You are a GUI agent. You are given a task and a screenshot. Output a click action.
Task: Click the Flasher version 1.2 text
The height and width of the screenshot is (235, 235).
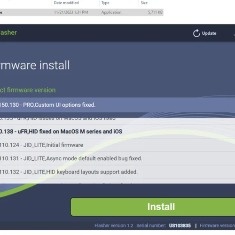[114, 226]
